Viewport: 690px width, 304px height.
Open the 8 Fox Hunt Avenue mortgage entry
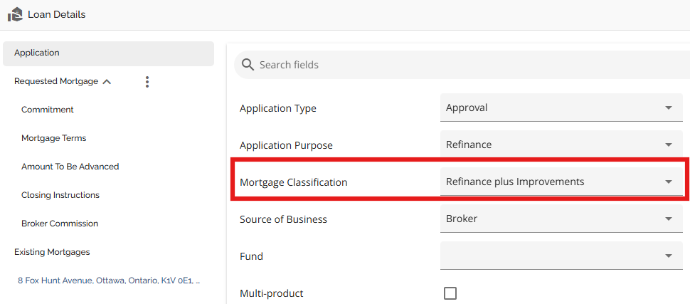coord(109,281)
